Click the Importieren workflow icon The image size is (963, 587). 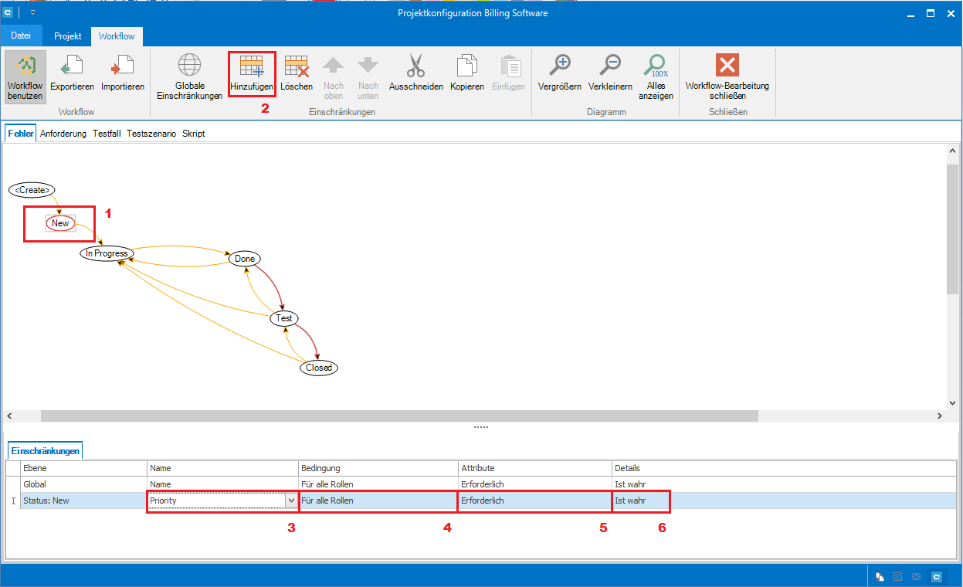point(122,68)
